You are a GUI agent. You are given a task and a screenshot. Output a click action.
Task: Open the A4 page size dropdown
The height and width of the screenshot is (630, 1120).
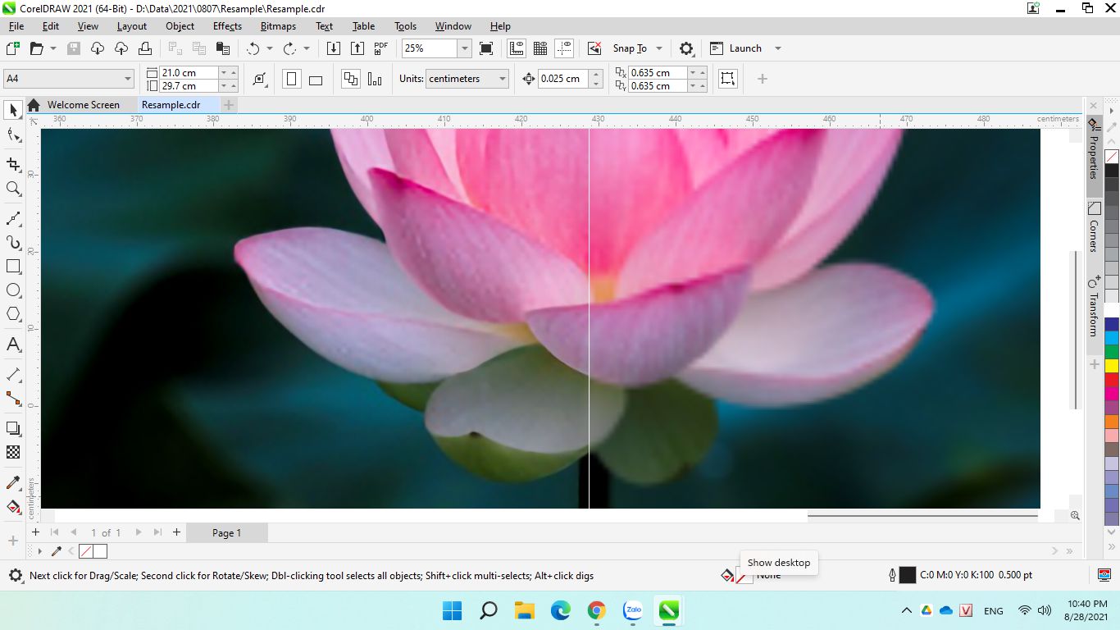point(127,79)
